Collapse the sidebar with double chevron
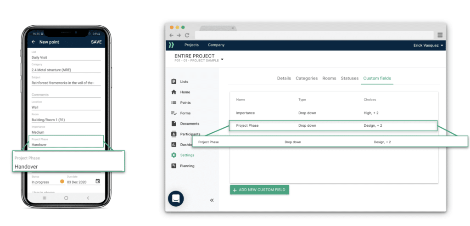470x226 pixels. click(x=212, y=200)
